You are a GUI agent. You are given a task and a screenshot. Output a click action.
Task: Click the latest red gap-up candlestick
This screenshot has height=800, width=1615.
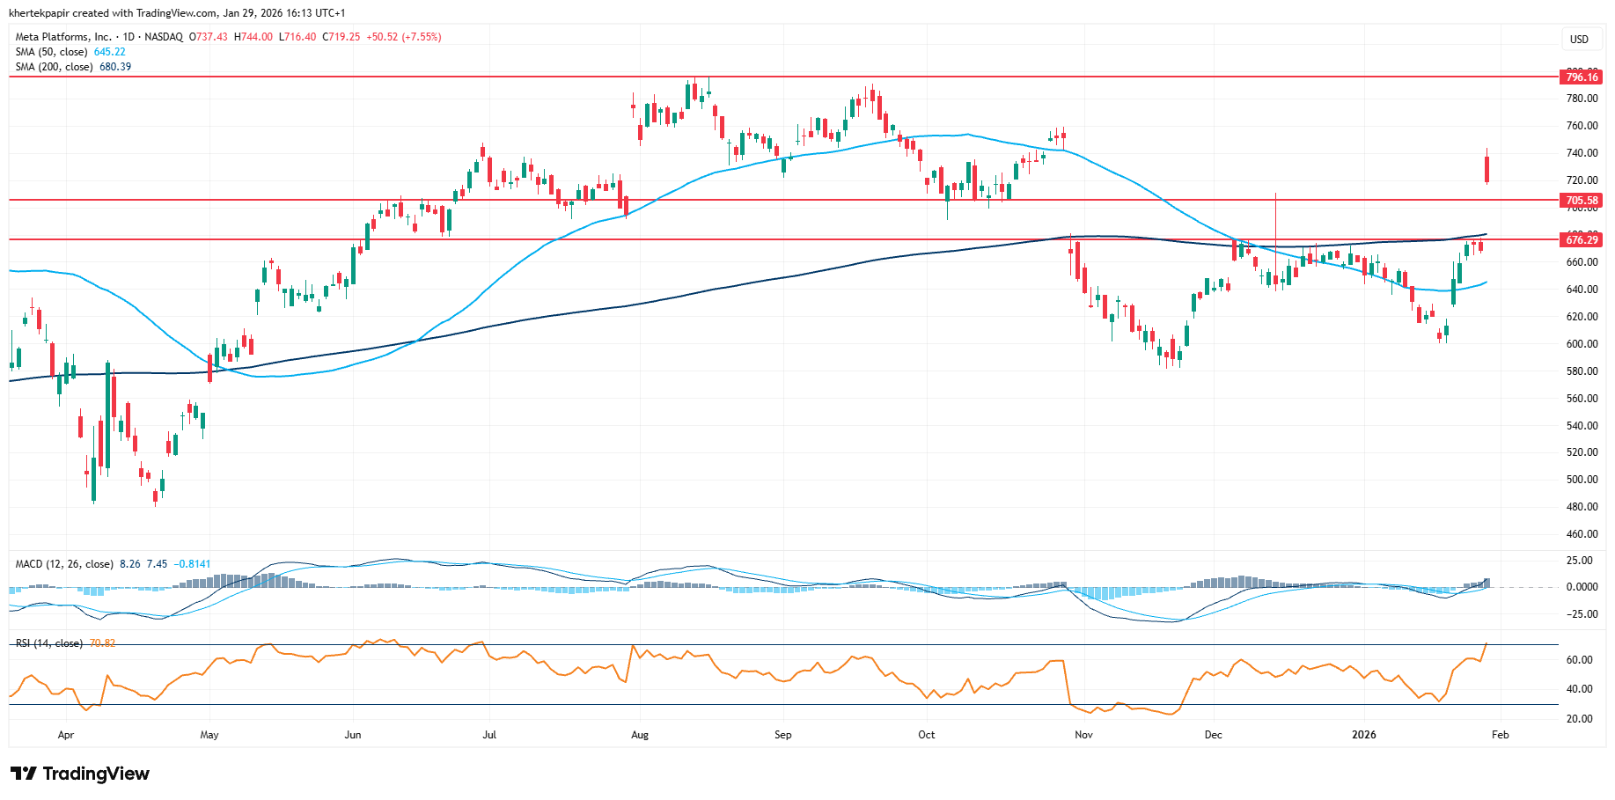pos(1487,169)
